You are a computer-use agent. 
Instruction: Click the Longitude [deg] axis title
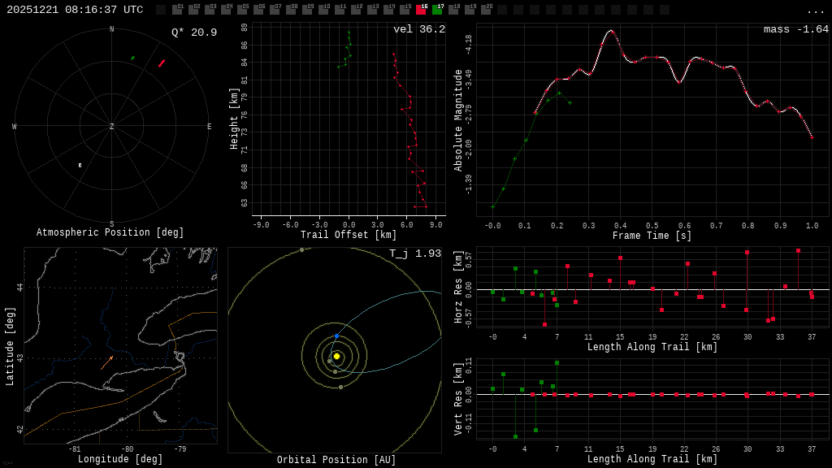[120, 459]
